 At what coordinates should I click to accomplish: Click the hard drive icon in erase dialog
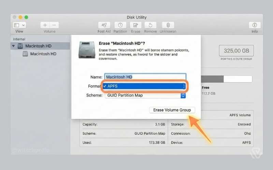tap(87, 50)
